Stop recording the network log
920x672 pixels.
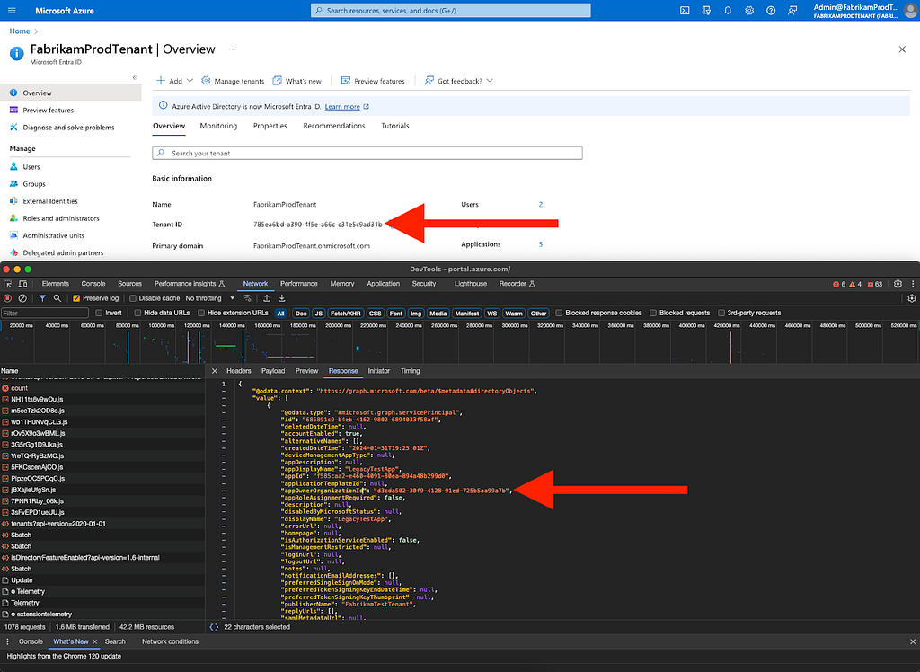pos(7,299)
